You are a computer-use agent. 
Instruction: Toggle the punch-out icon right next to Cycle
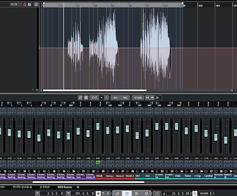[108, 193]
